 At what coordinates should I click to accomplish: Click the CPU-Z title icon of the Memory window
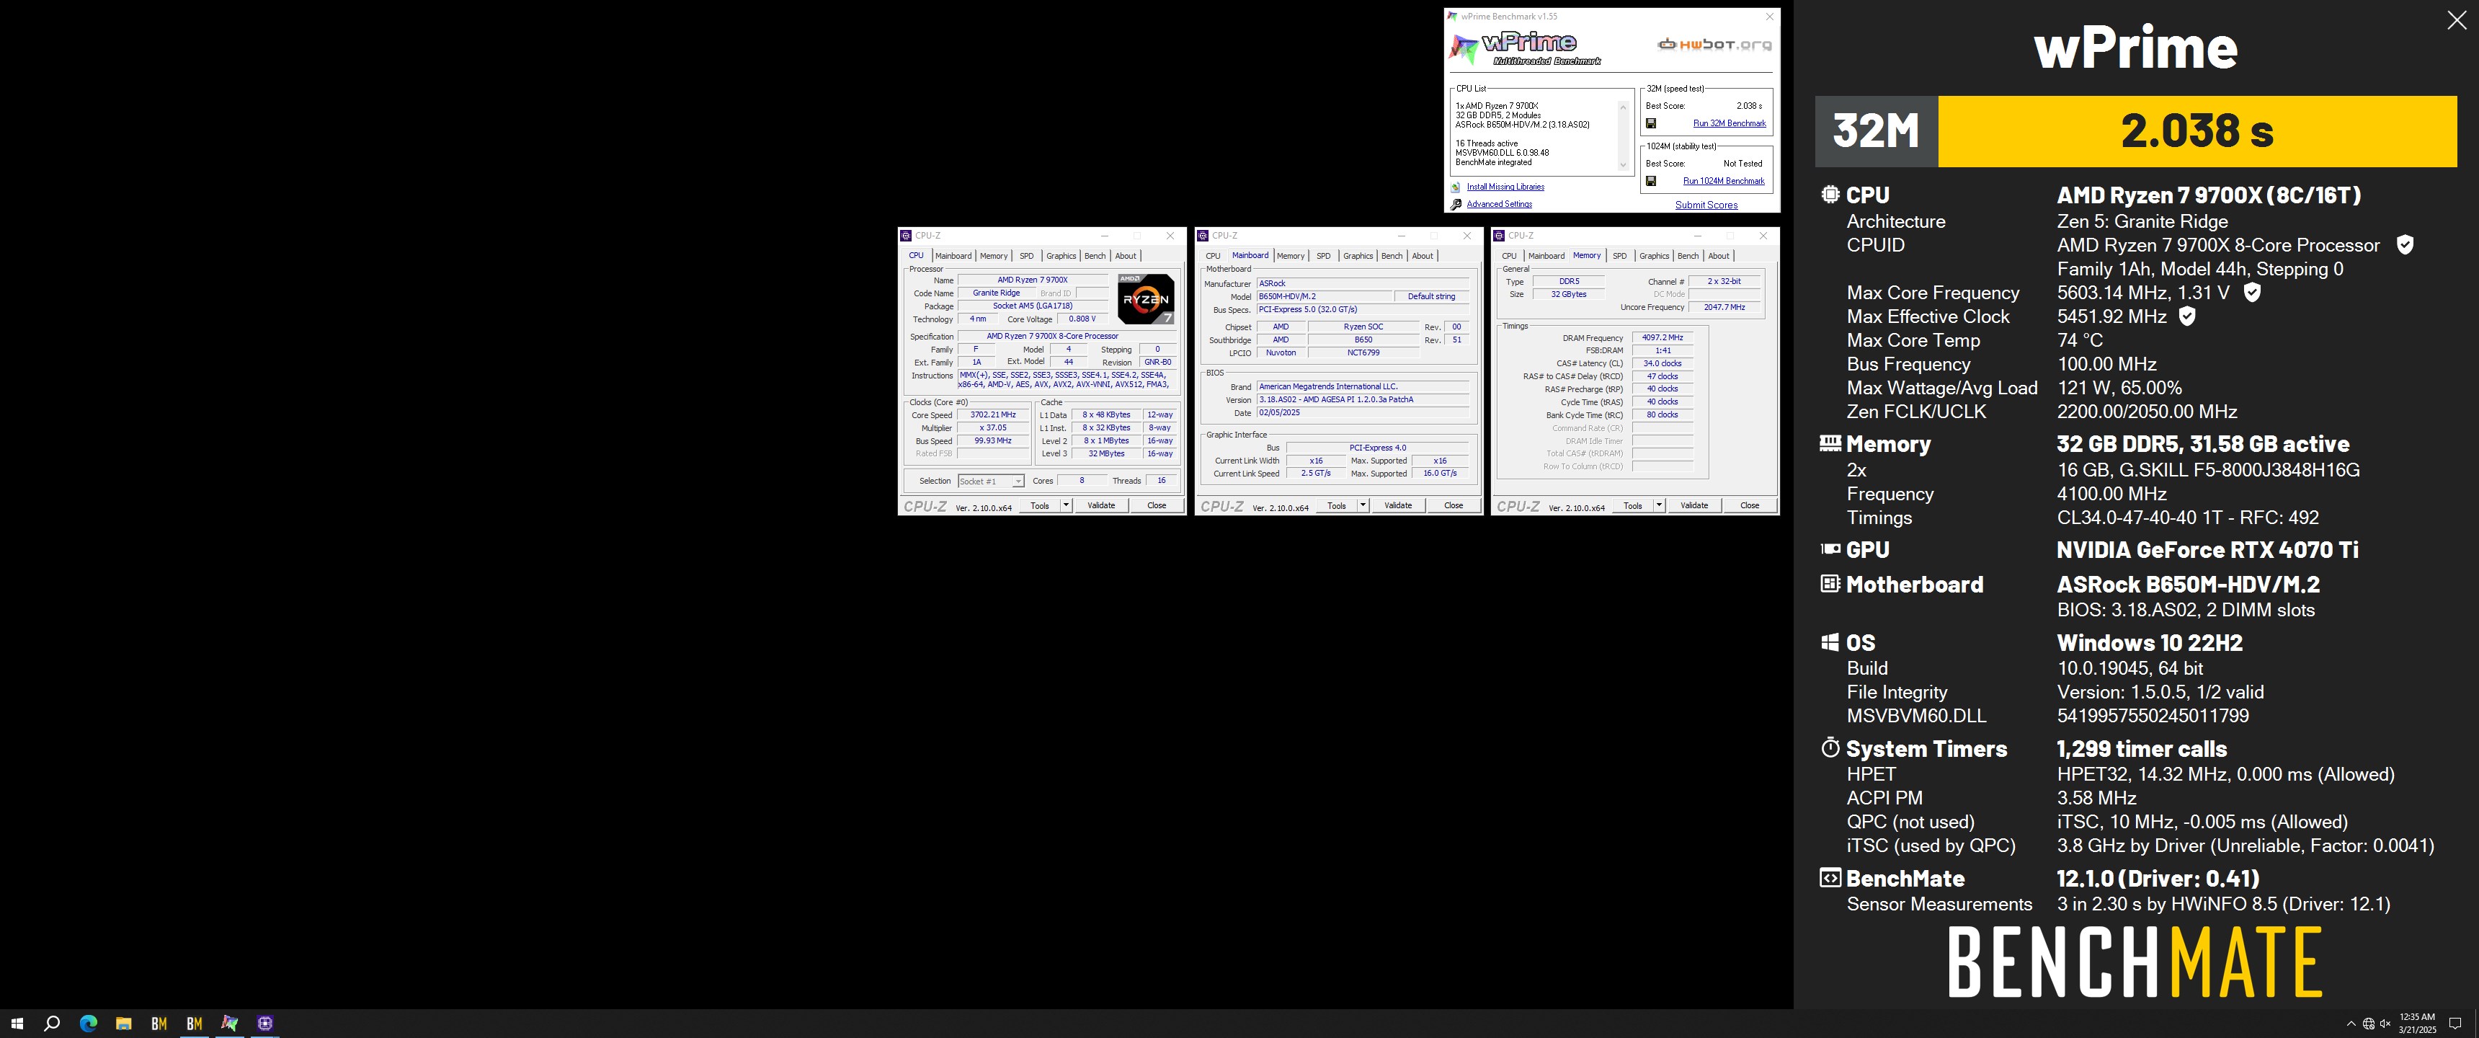click(1498, 235)
